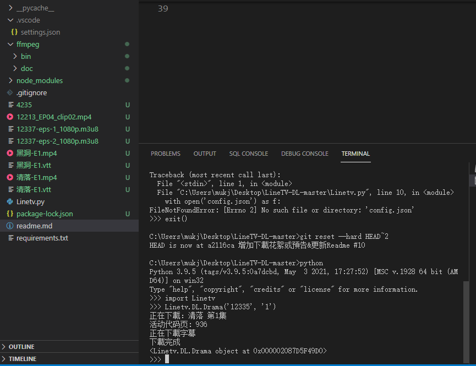Click the 12337-eps-2_1080p.m3u8 file icon
This screenshot has height=366, width=476.
(10, 141)
